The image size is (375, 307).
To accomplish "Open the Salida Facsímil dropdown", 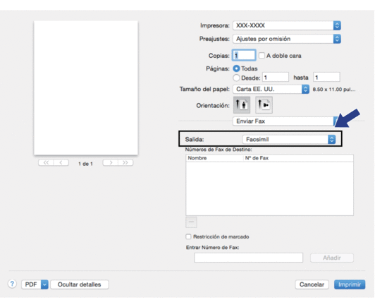I will (x=289, y=139).
